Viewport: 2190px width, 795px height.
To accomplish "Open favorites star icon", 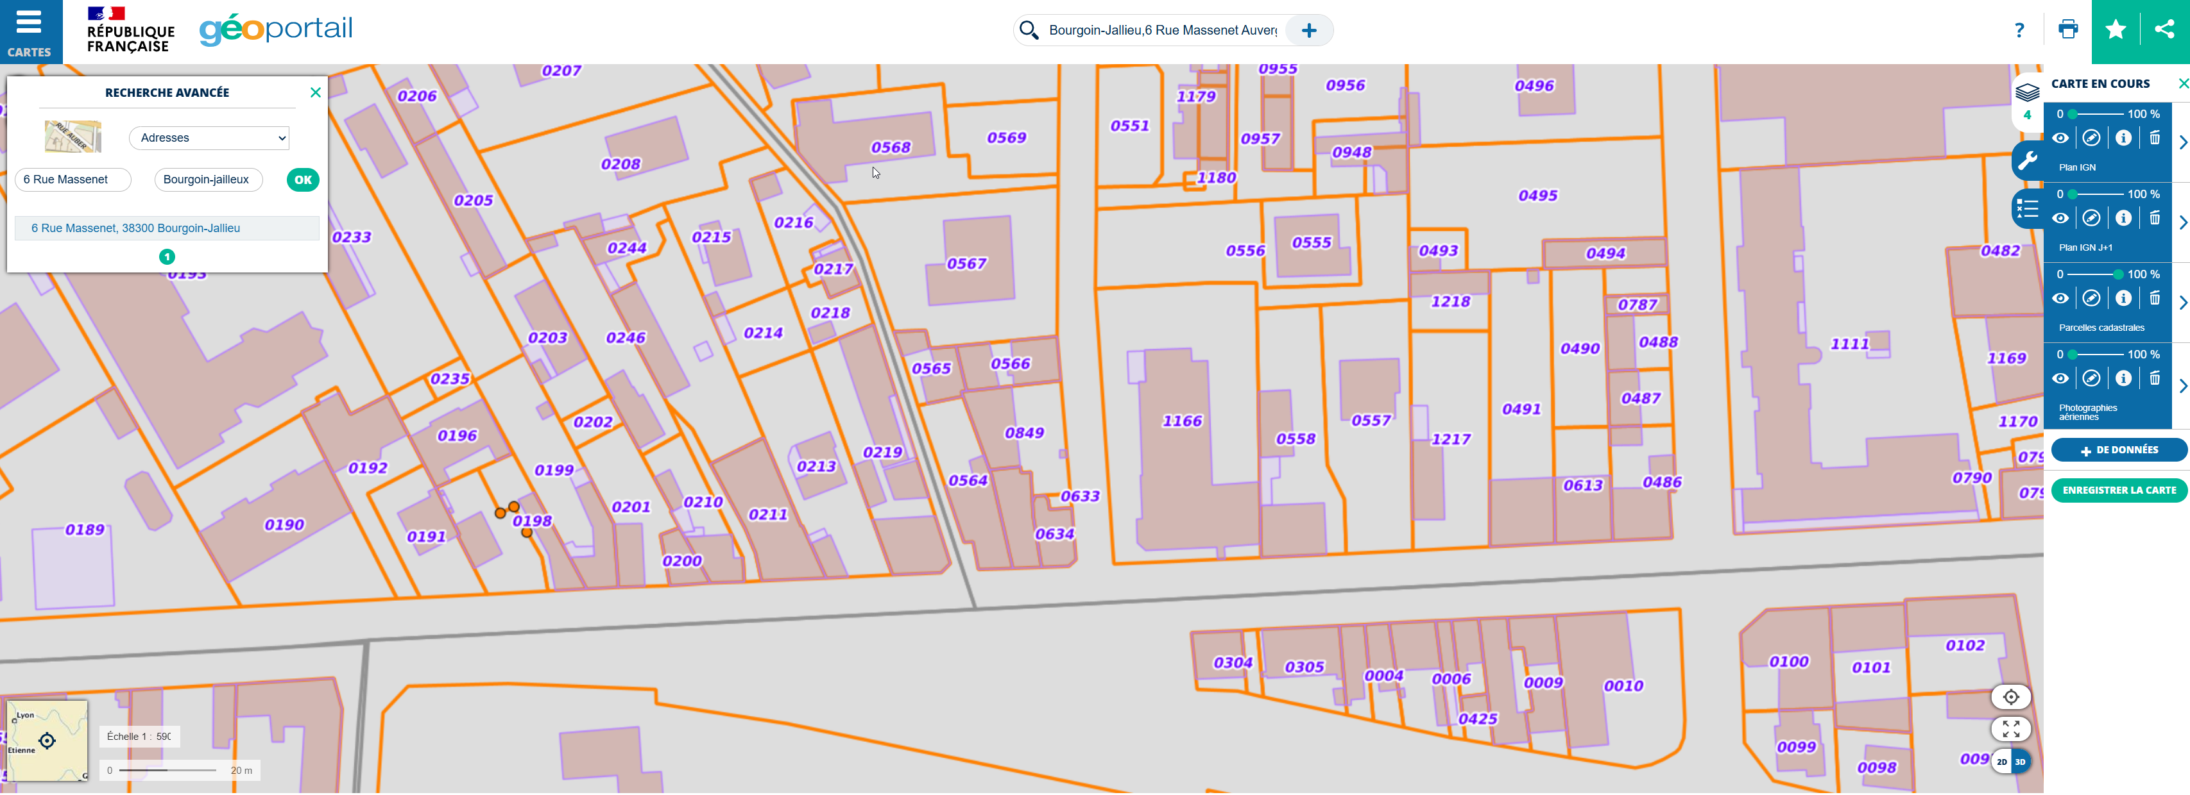I will click(2116, 31).
